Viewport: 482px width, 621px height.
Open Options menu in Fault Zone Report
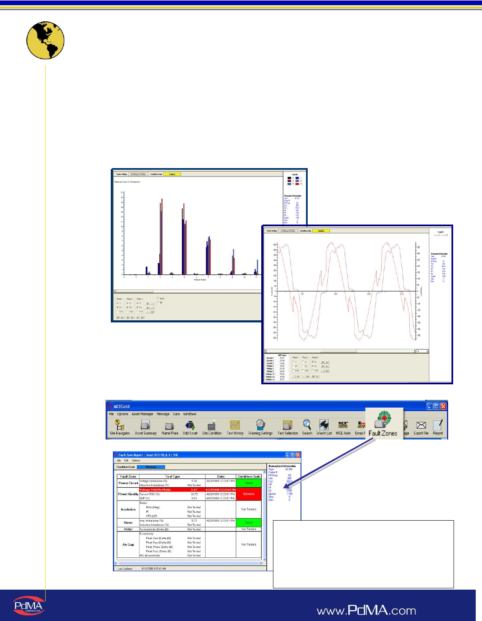(136, 460)
